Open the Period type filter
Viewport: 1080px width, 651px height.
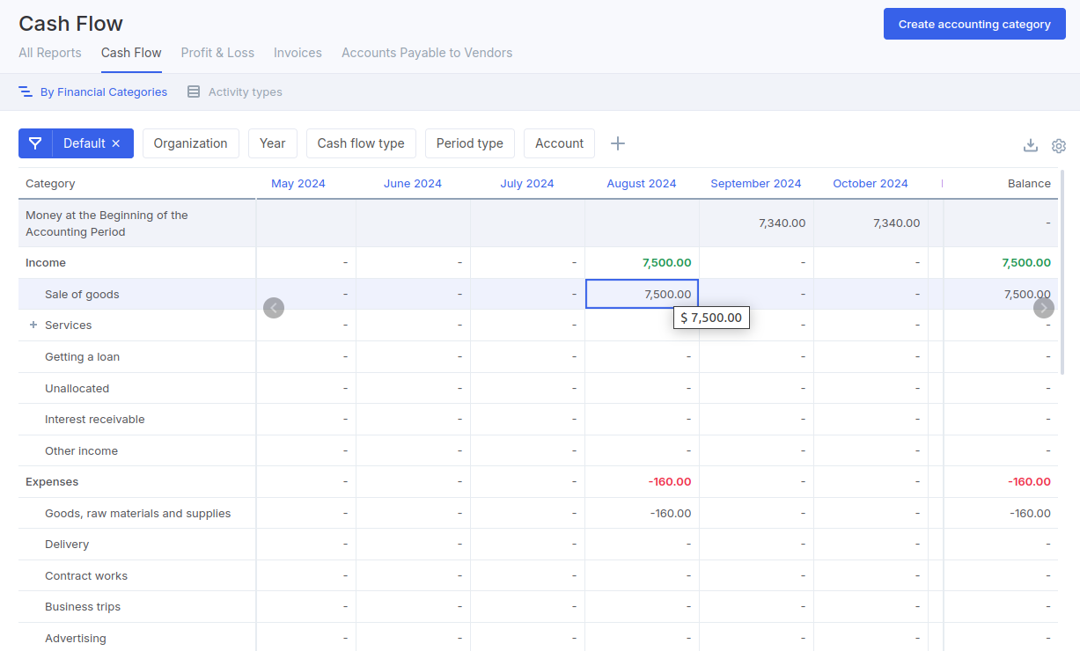coord(469,143)
